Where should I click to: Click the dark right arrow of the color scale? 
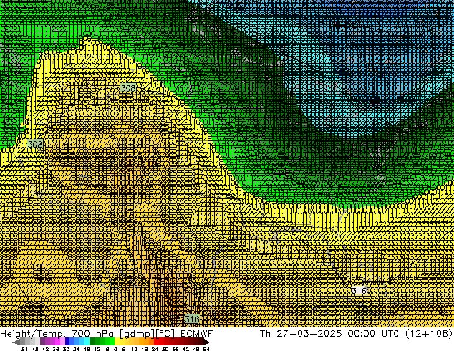pyautogui.click(x=206, y=342)
